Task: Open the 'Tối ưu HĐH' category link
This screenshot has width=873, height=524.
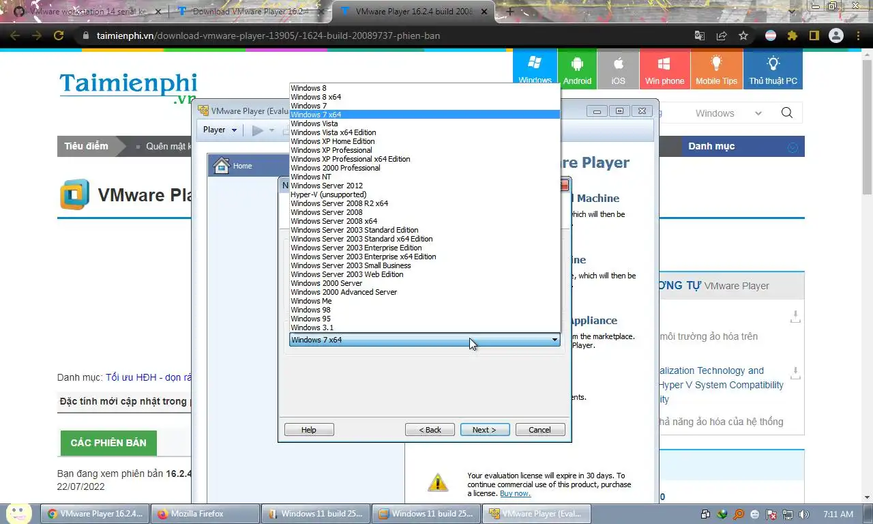Action: pyautogui.click(x=149, y=377)
